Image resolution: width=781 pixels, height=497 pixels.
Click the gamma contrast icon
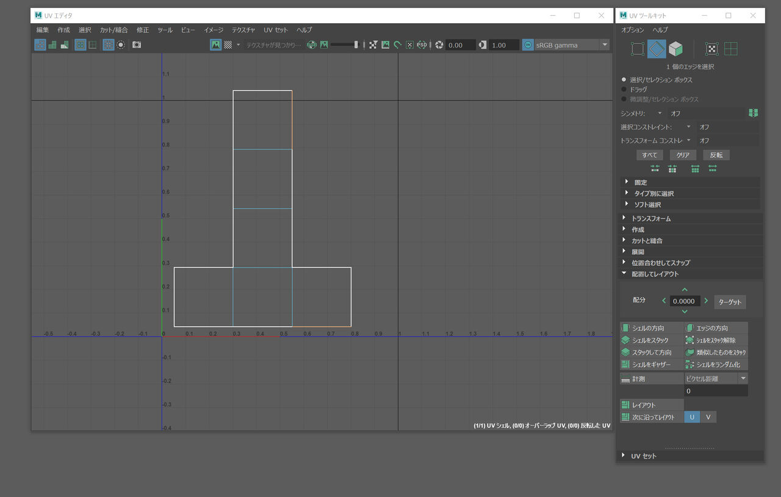[x=483, y=45]
